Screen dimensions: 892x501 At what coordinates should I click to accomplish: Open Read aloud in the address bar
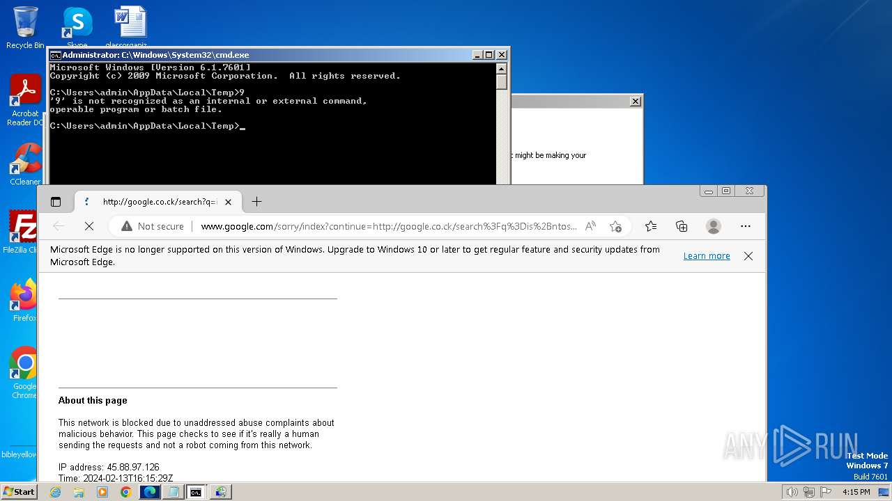590,226
